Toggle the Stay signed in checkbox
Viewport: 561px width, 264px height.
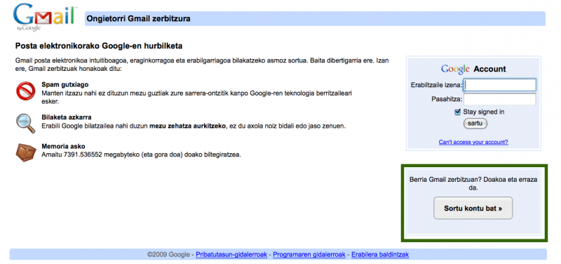(457, 112)
